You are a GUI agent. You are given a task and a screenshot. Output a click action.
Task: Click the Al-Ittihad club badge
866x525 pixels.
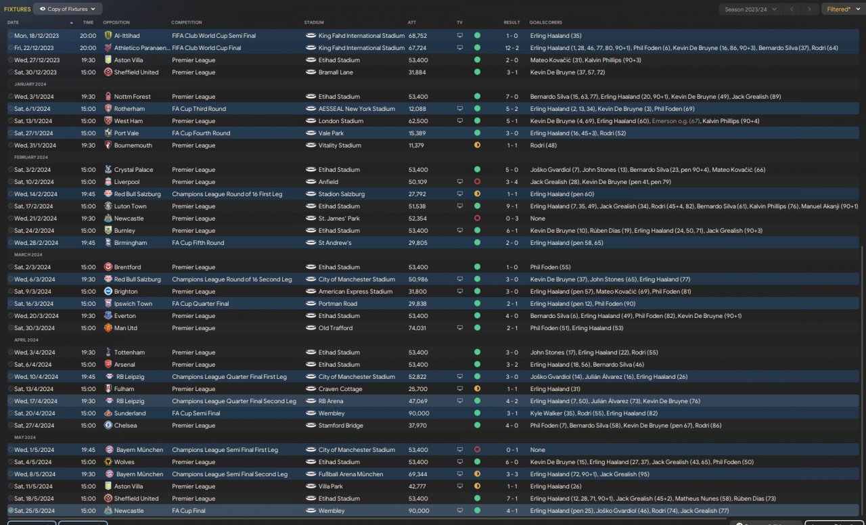click(x=108, y=35)
